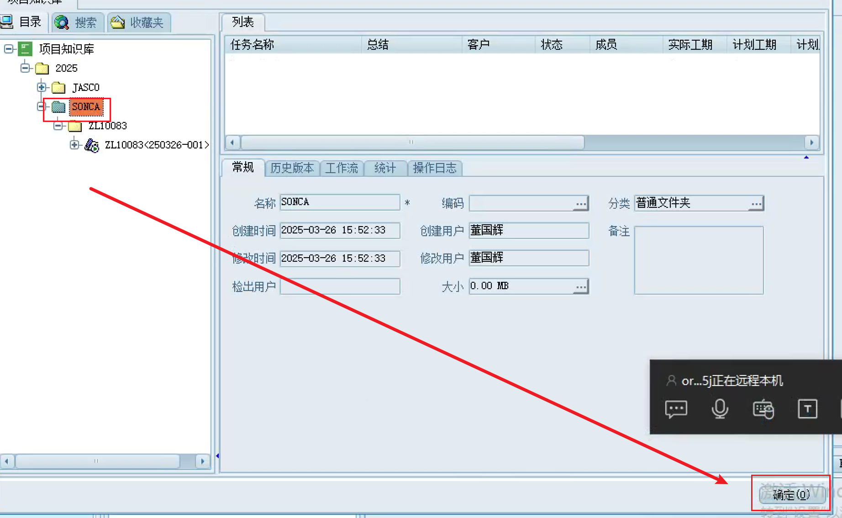Click the 编码 input field
The height and width of the screenshot is (518, 842).
pyautogui.click(x=521, y=203)
